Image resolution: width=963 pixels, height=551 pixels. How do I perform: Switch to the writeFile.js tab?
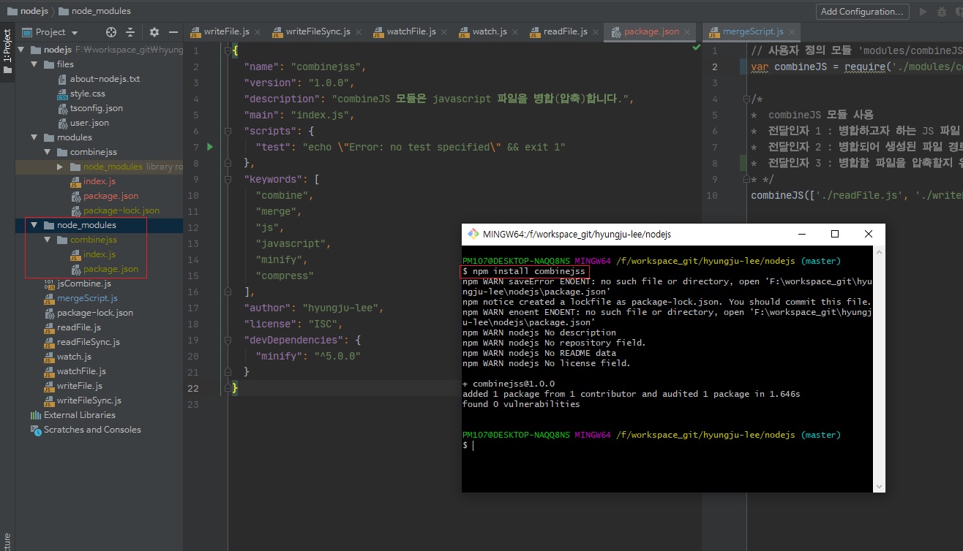[226, 32]
